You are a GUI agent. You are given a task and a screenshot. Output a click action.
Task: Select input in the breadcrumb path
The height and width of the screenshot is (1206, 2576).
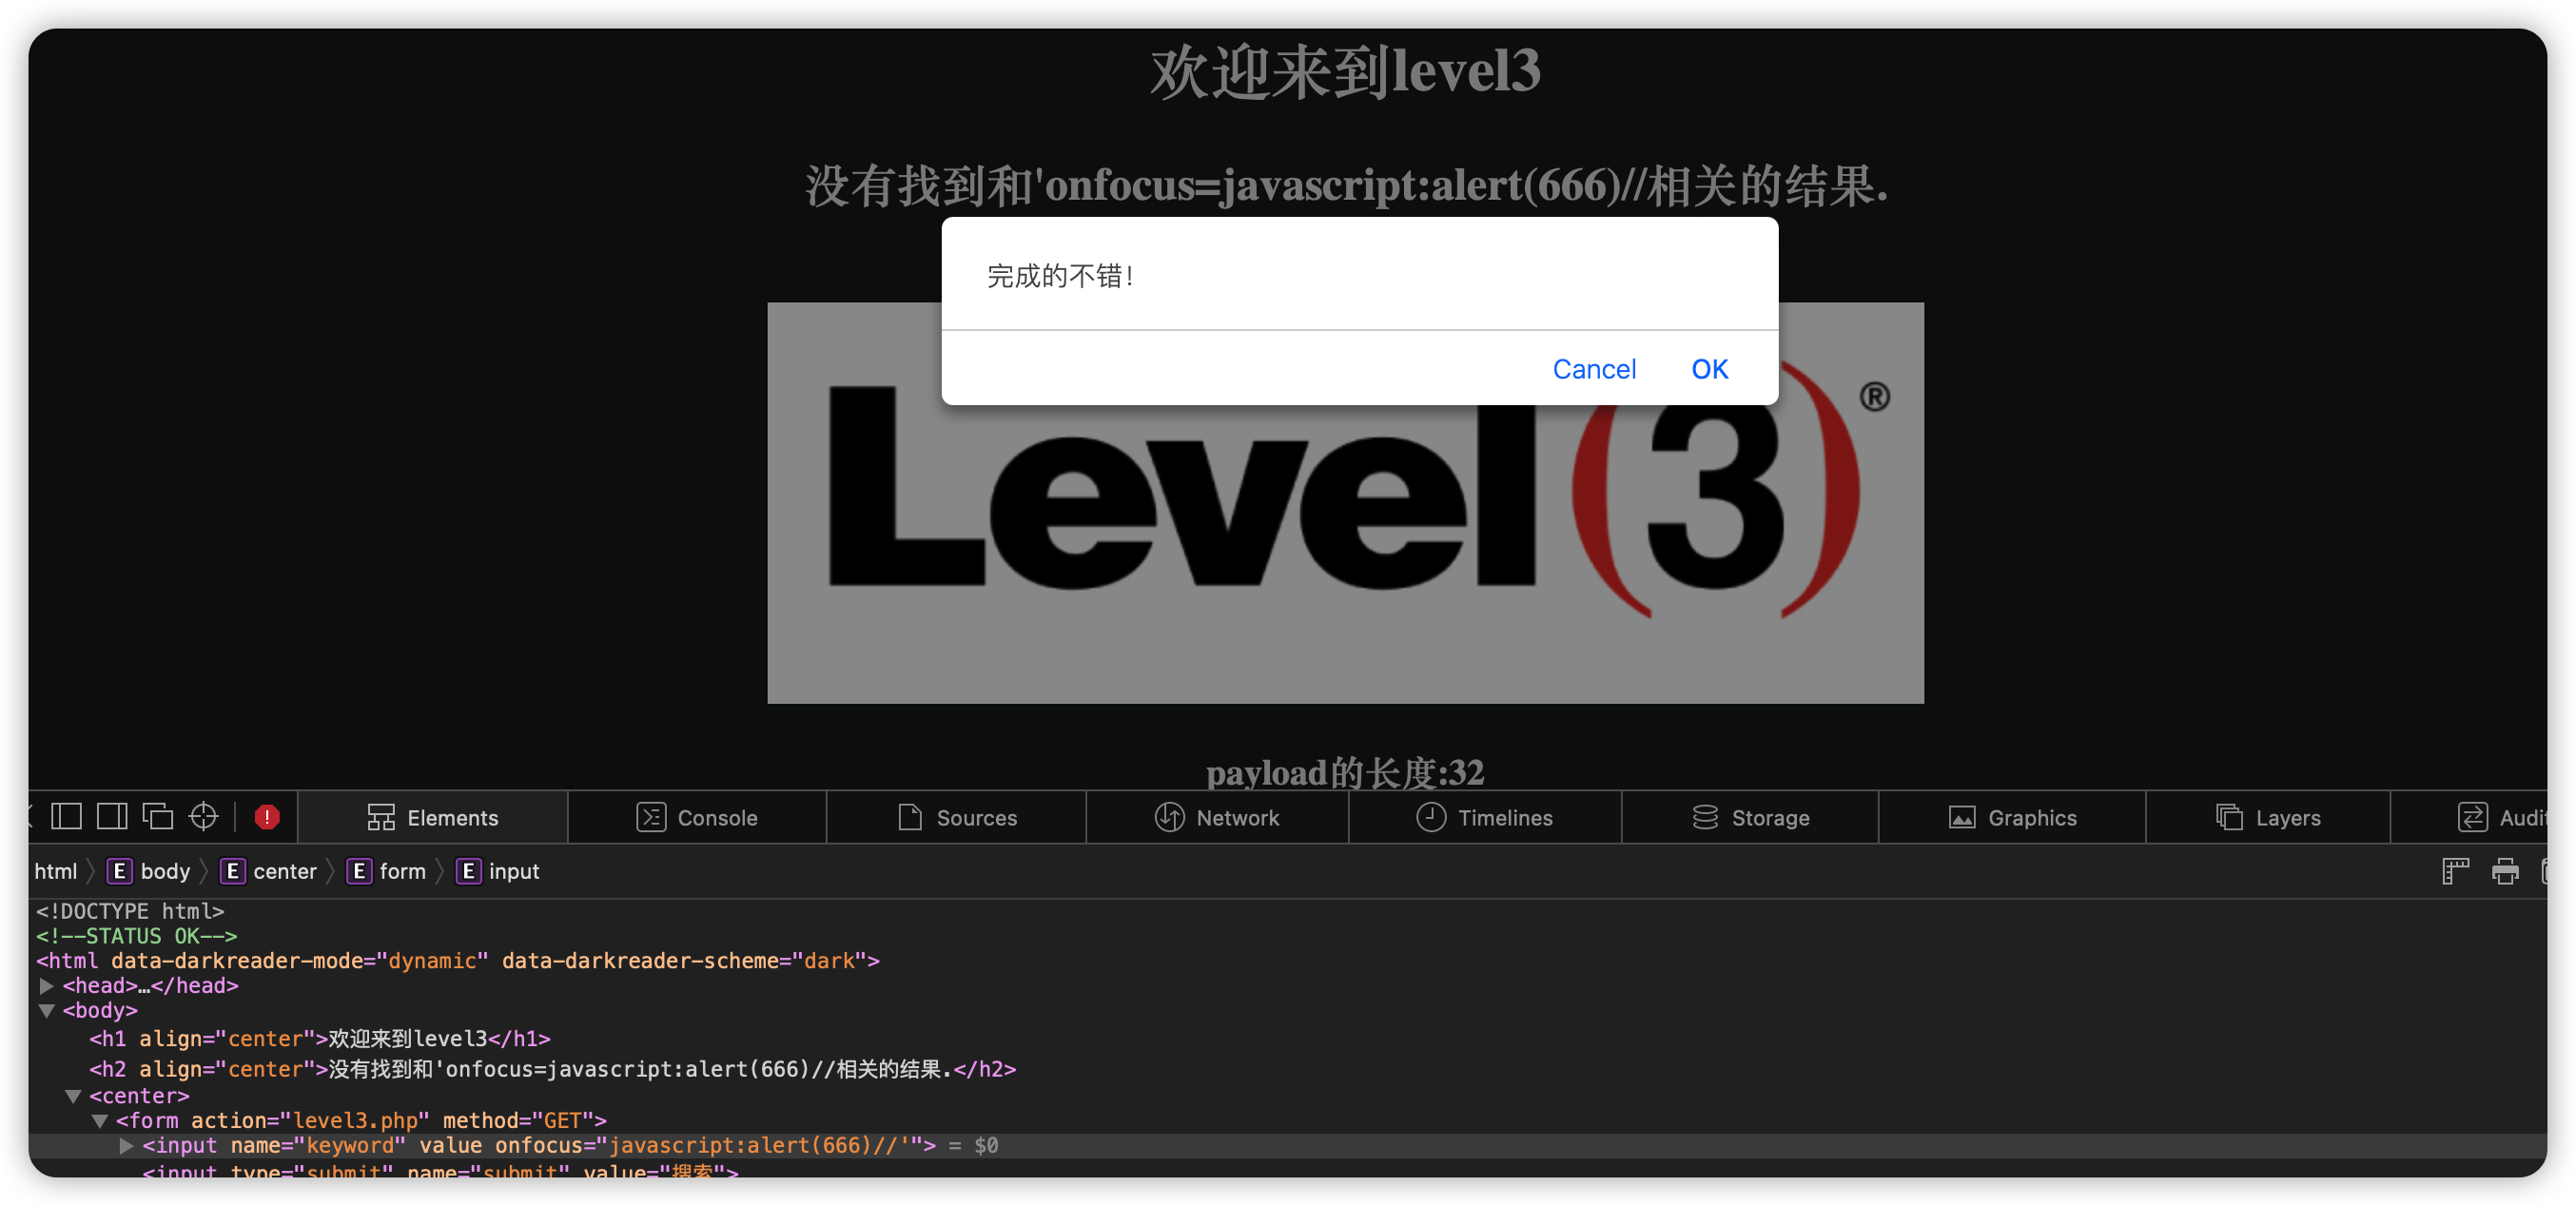tap(498, 871)
